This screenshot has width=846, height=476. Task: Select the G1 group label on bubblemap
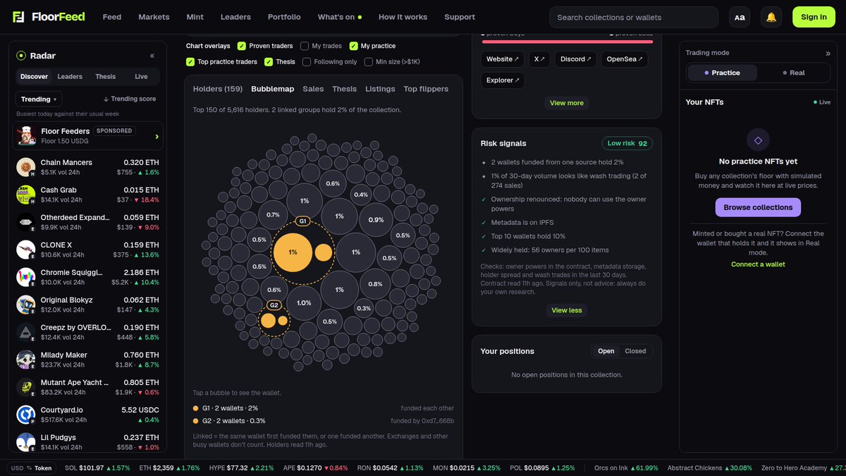[x=302, y=221]
